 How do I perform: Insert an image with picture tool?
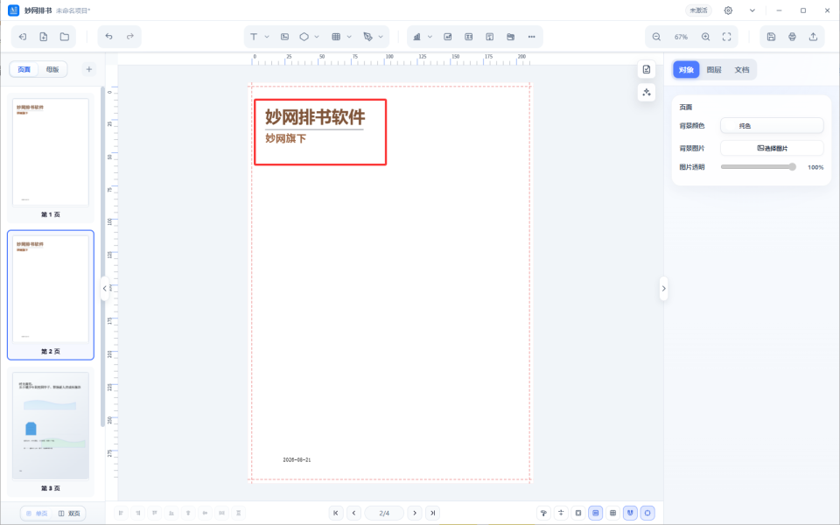click(x=285, y=37)
